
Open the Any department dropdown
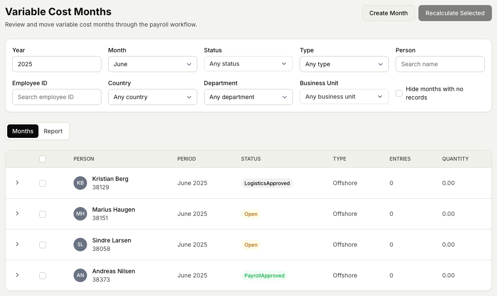coord(248,97)
